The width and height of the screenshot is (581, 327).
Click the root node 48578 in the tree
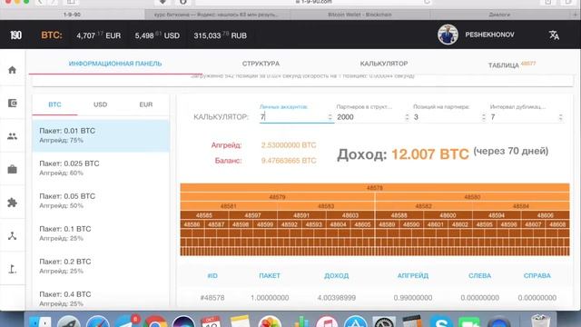[x=375, y=188]
